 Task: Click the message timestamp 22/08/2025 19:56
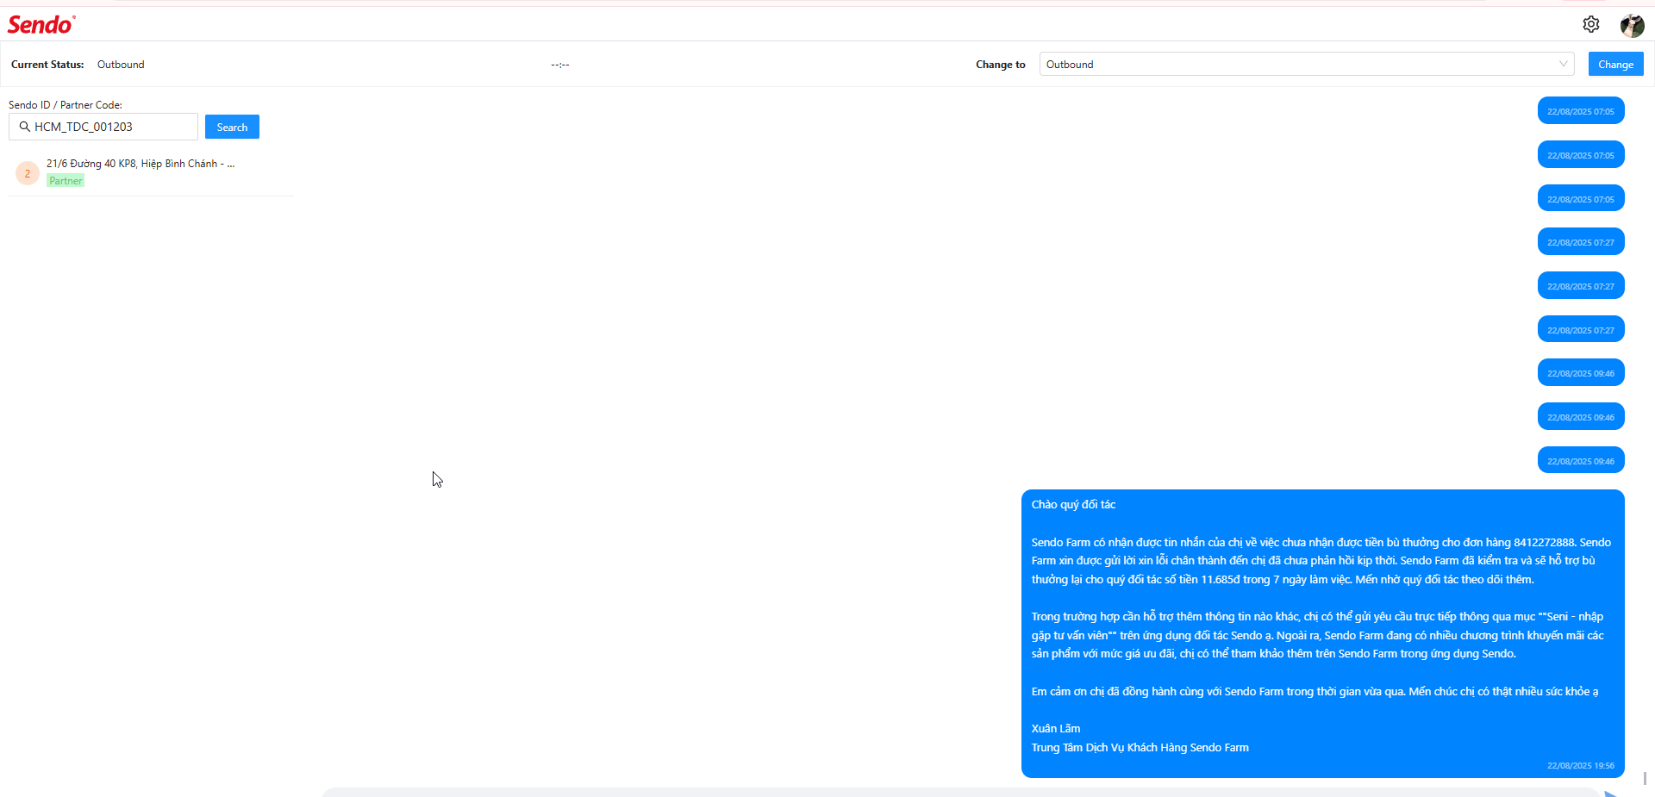1581,765
